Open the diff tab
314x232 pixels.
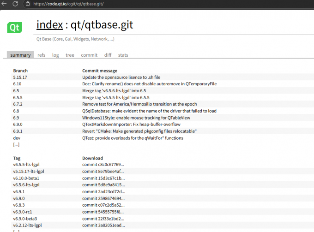(x=108, y=55)
